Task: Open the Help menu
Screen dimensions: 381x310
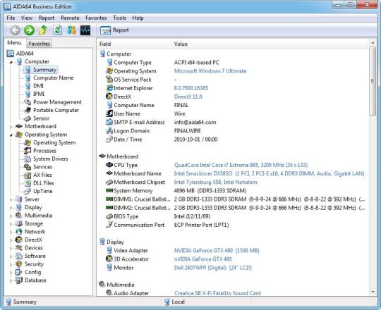Action: (x=138, y=18)
